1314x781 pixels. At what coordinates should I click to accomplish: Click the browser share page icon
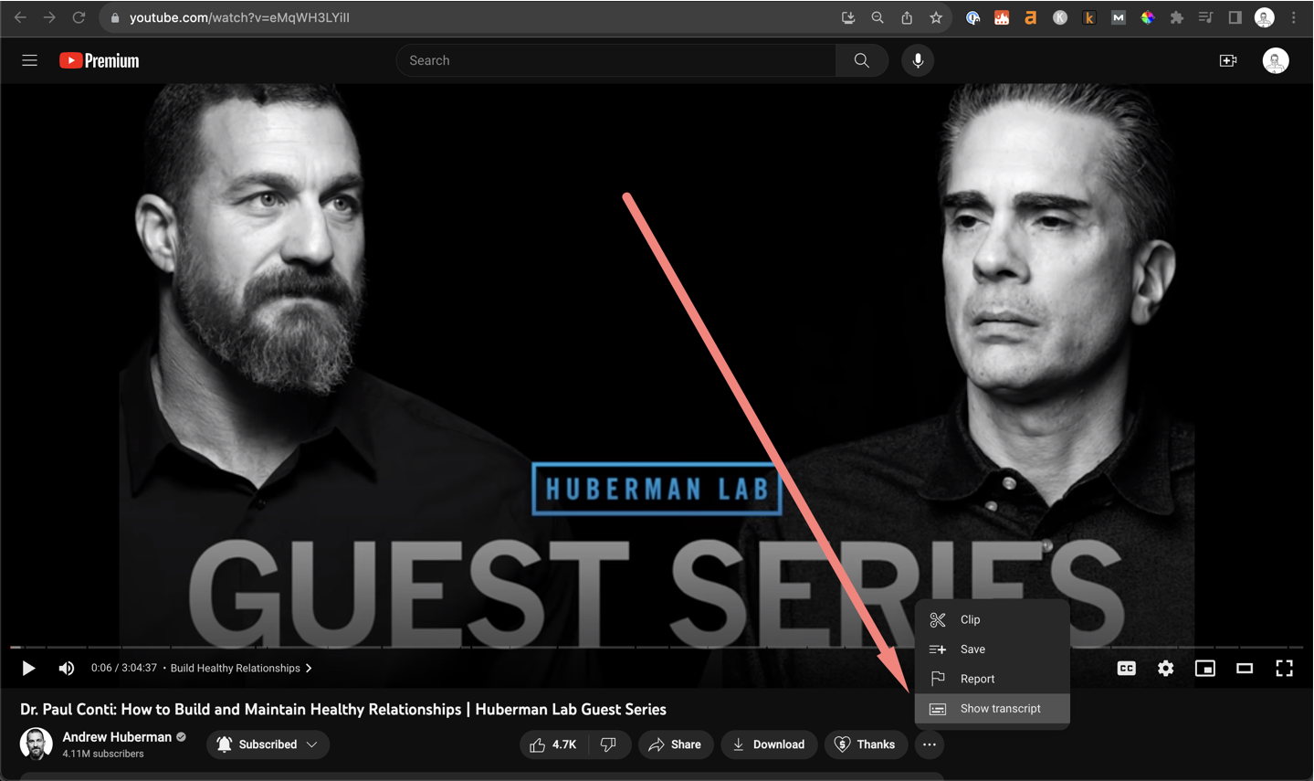coord(907,17)
